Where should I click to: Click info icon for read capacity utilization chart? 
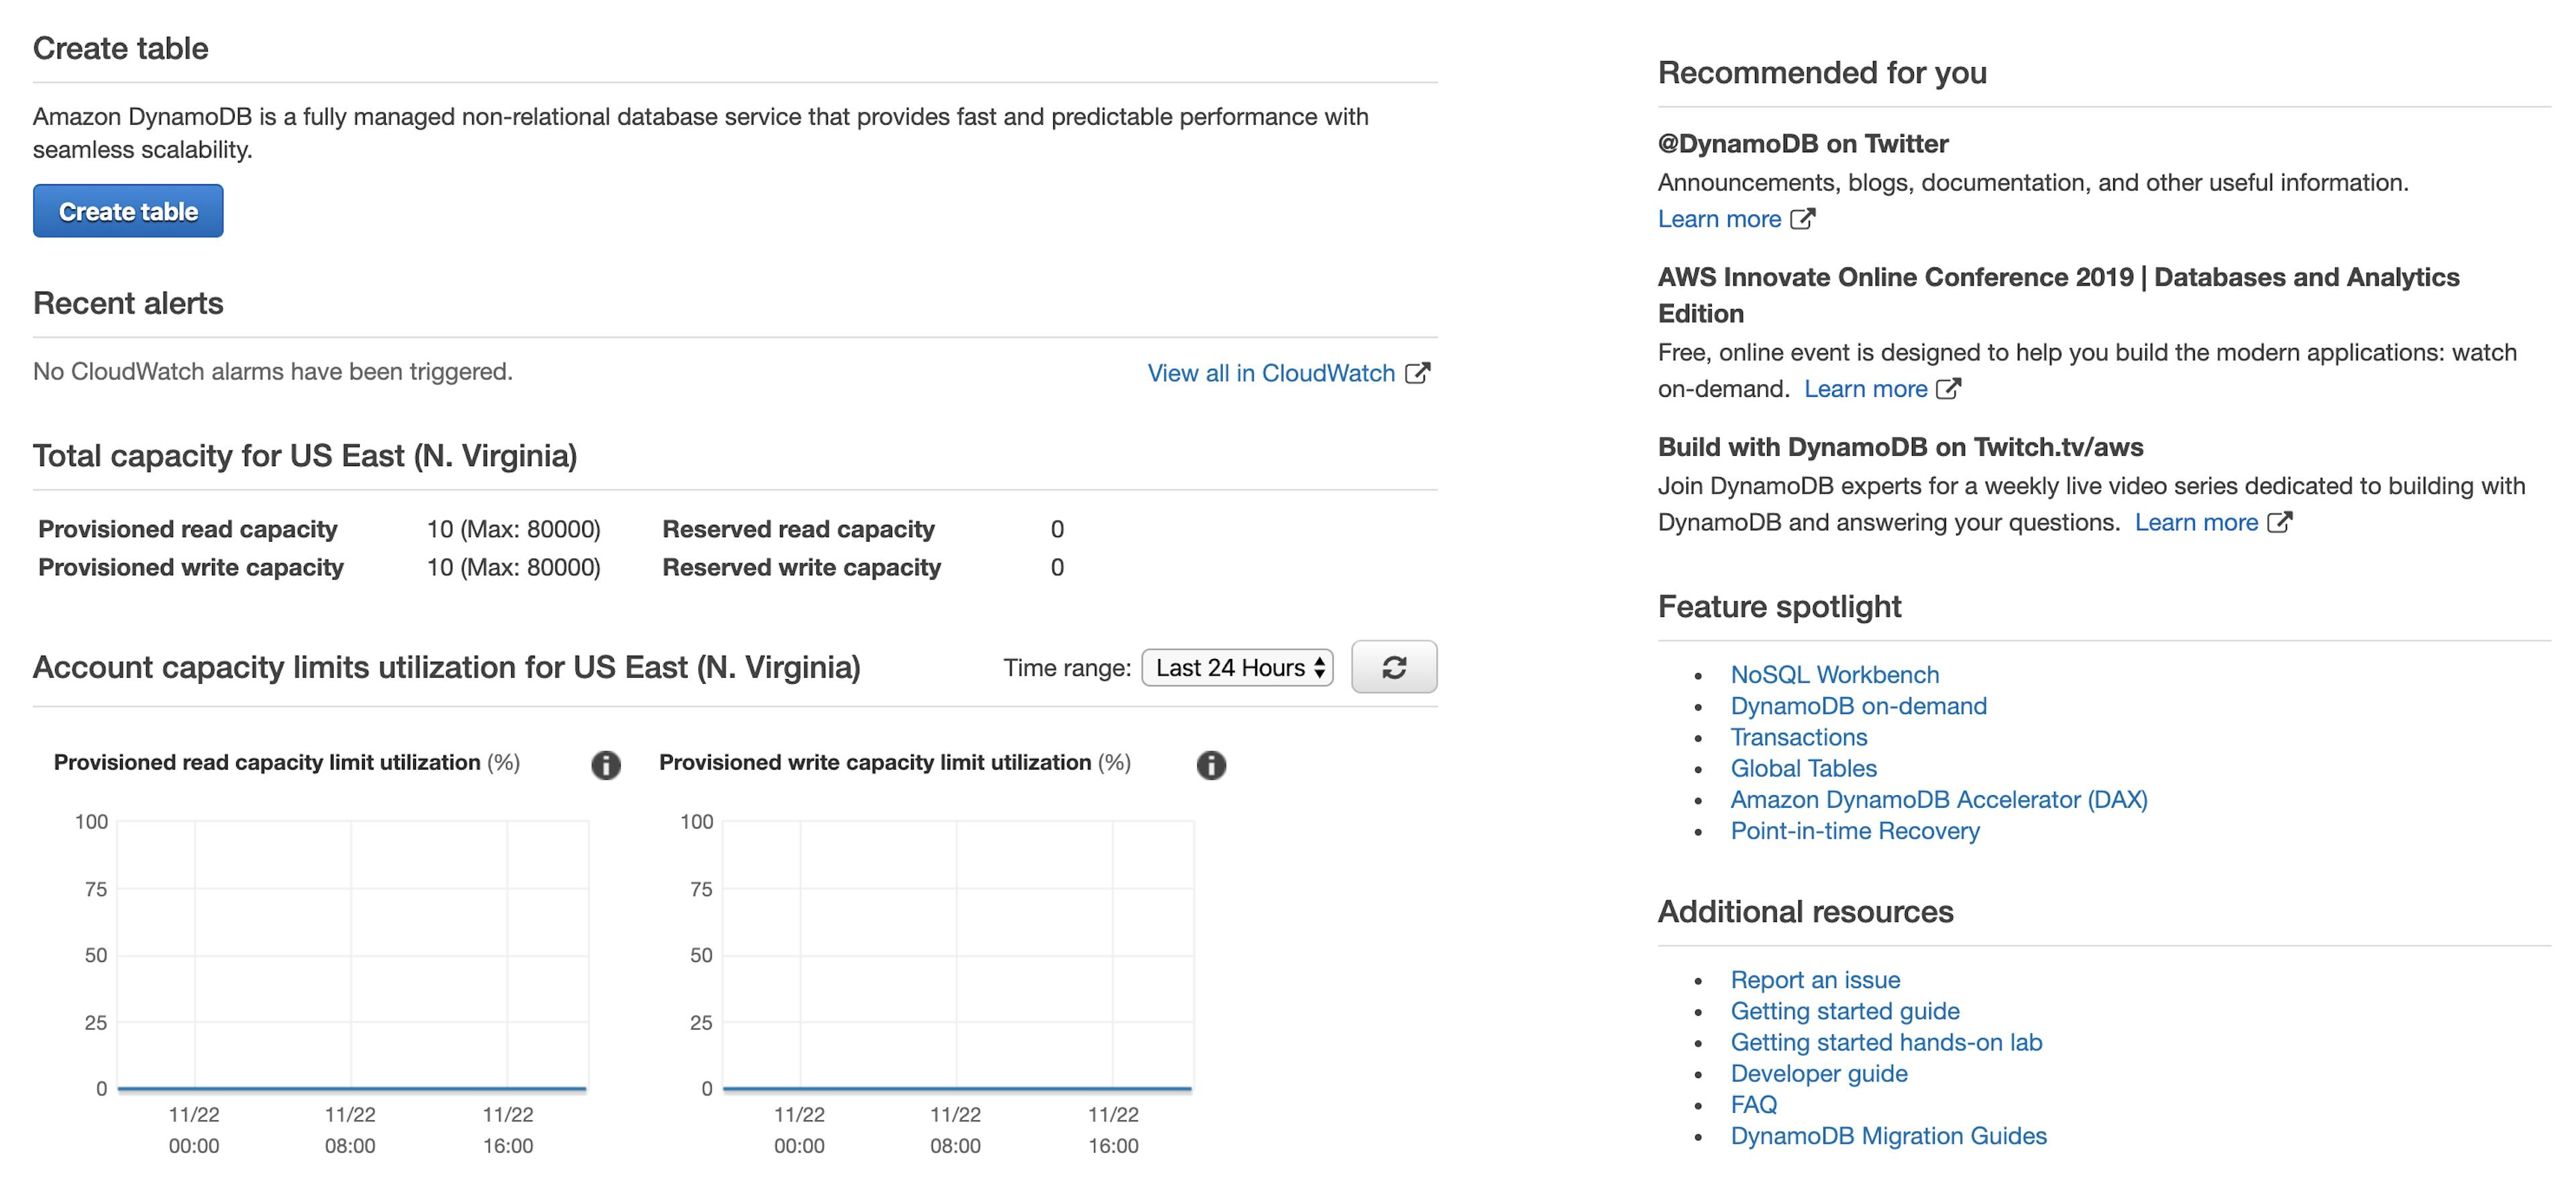tap(605, 766)
